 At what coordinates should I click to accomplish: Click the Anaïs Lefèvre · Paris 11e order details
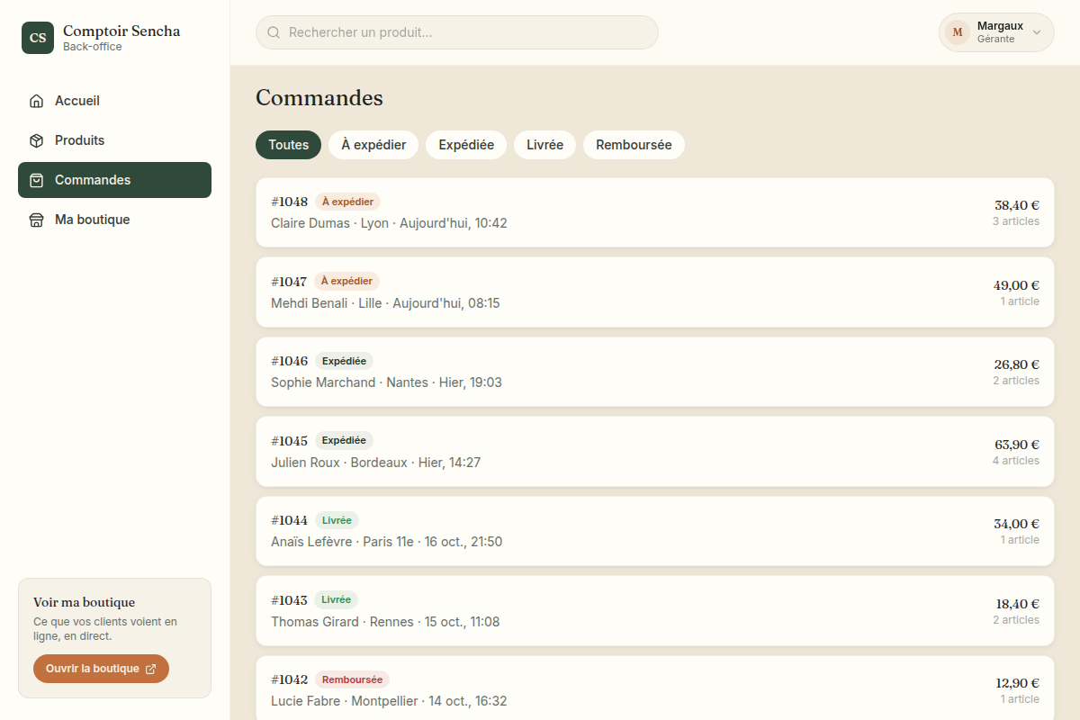pos(386,542)
